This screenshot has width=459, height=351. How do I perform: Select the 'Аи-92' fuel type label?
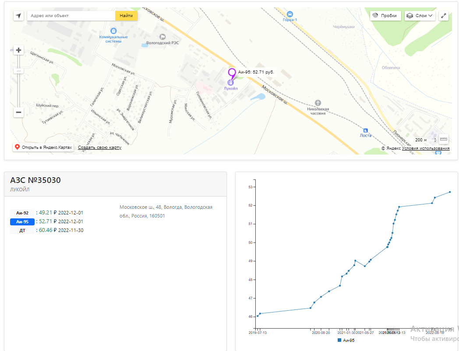[x=22, y=213]
